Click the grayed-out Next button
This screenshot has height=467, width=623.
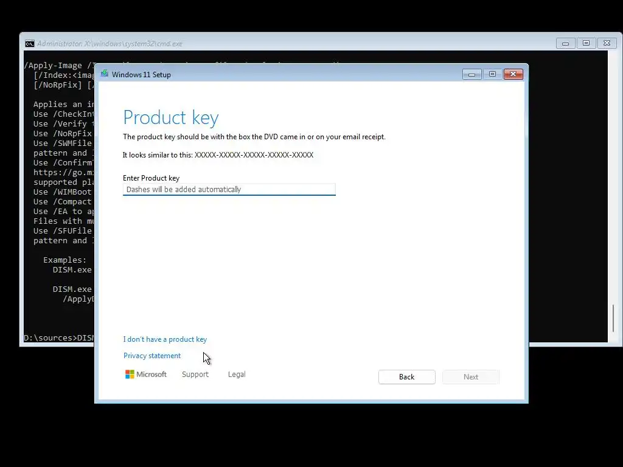coord(471,377)
